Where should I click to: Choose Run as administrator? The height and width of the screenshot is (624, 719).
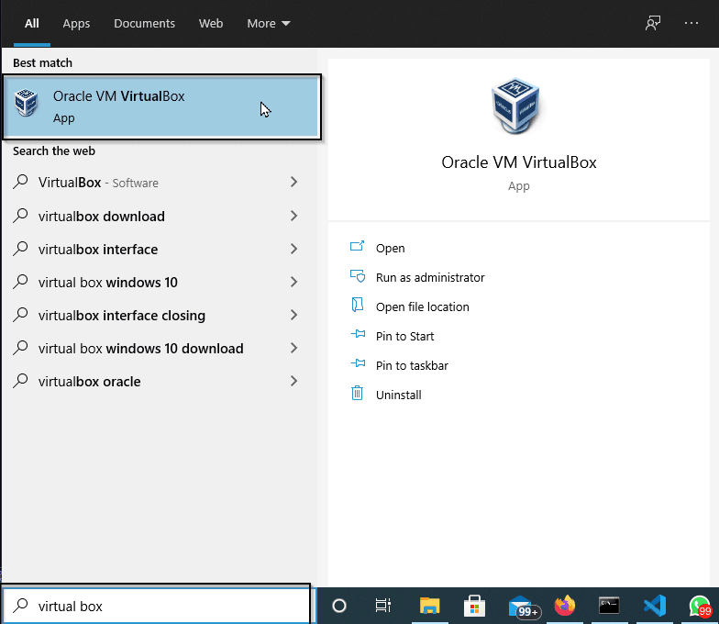(x=430, y=277)
